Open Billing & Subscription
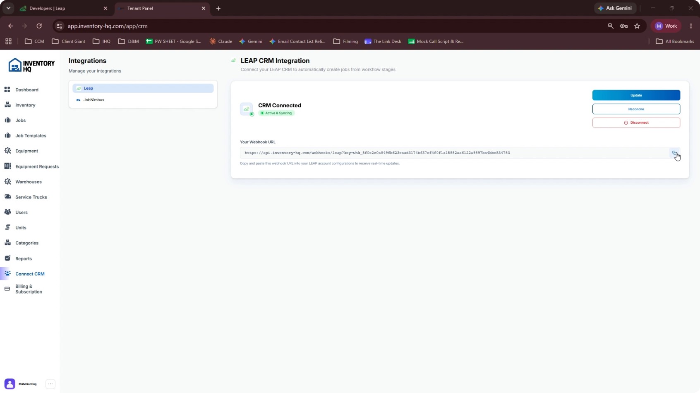Screen dimensions: 700x393 [x=29, y=289]
